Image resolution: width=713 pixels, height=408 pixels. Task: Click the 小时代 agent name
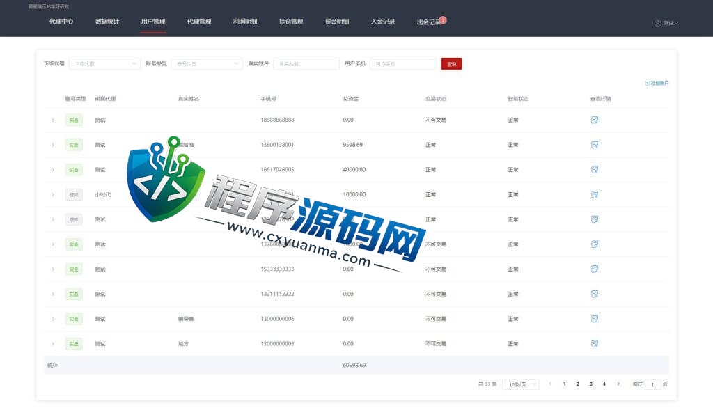click(x=103, y=195)
